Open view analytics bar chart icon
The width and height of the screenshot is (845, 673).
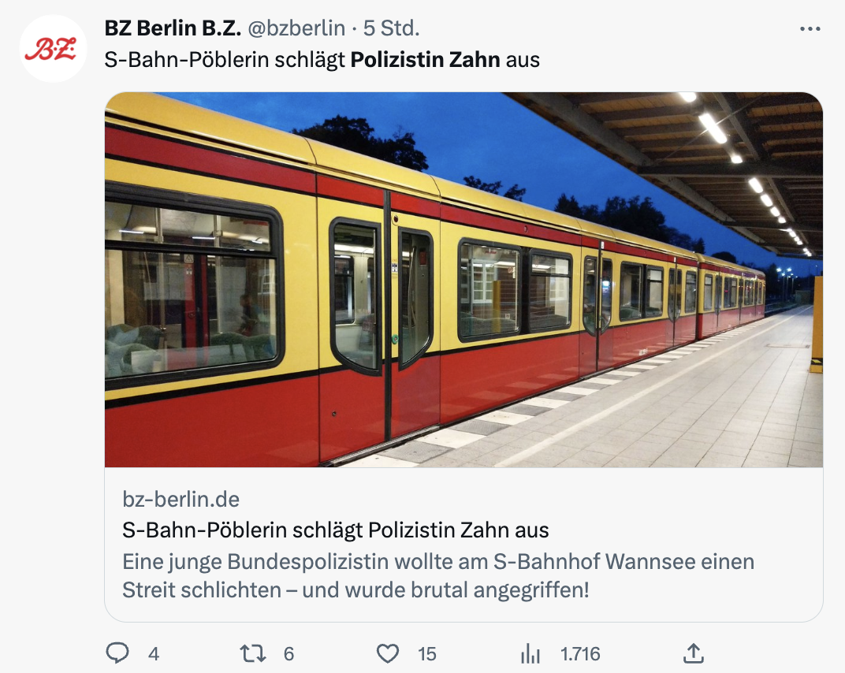530,653
